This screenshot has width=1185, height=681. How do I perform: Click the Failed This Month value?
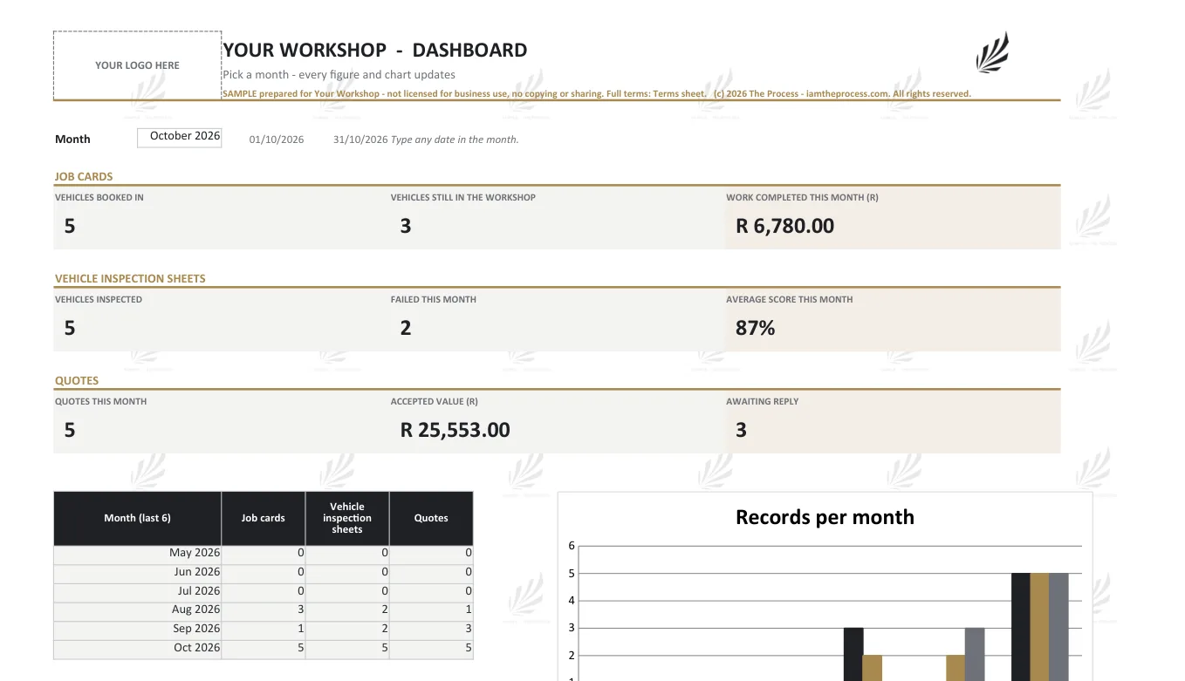pyautogui.click(x=406, y=328)
